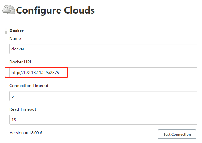The height and width of the screenshot is (143, 202).
Task: Click the http://172.18.11.225:2375 address text
Action: pyautogui.click(x=35, y=73)
